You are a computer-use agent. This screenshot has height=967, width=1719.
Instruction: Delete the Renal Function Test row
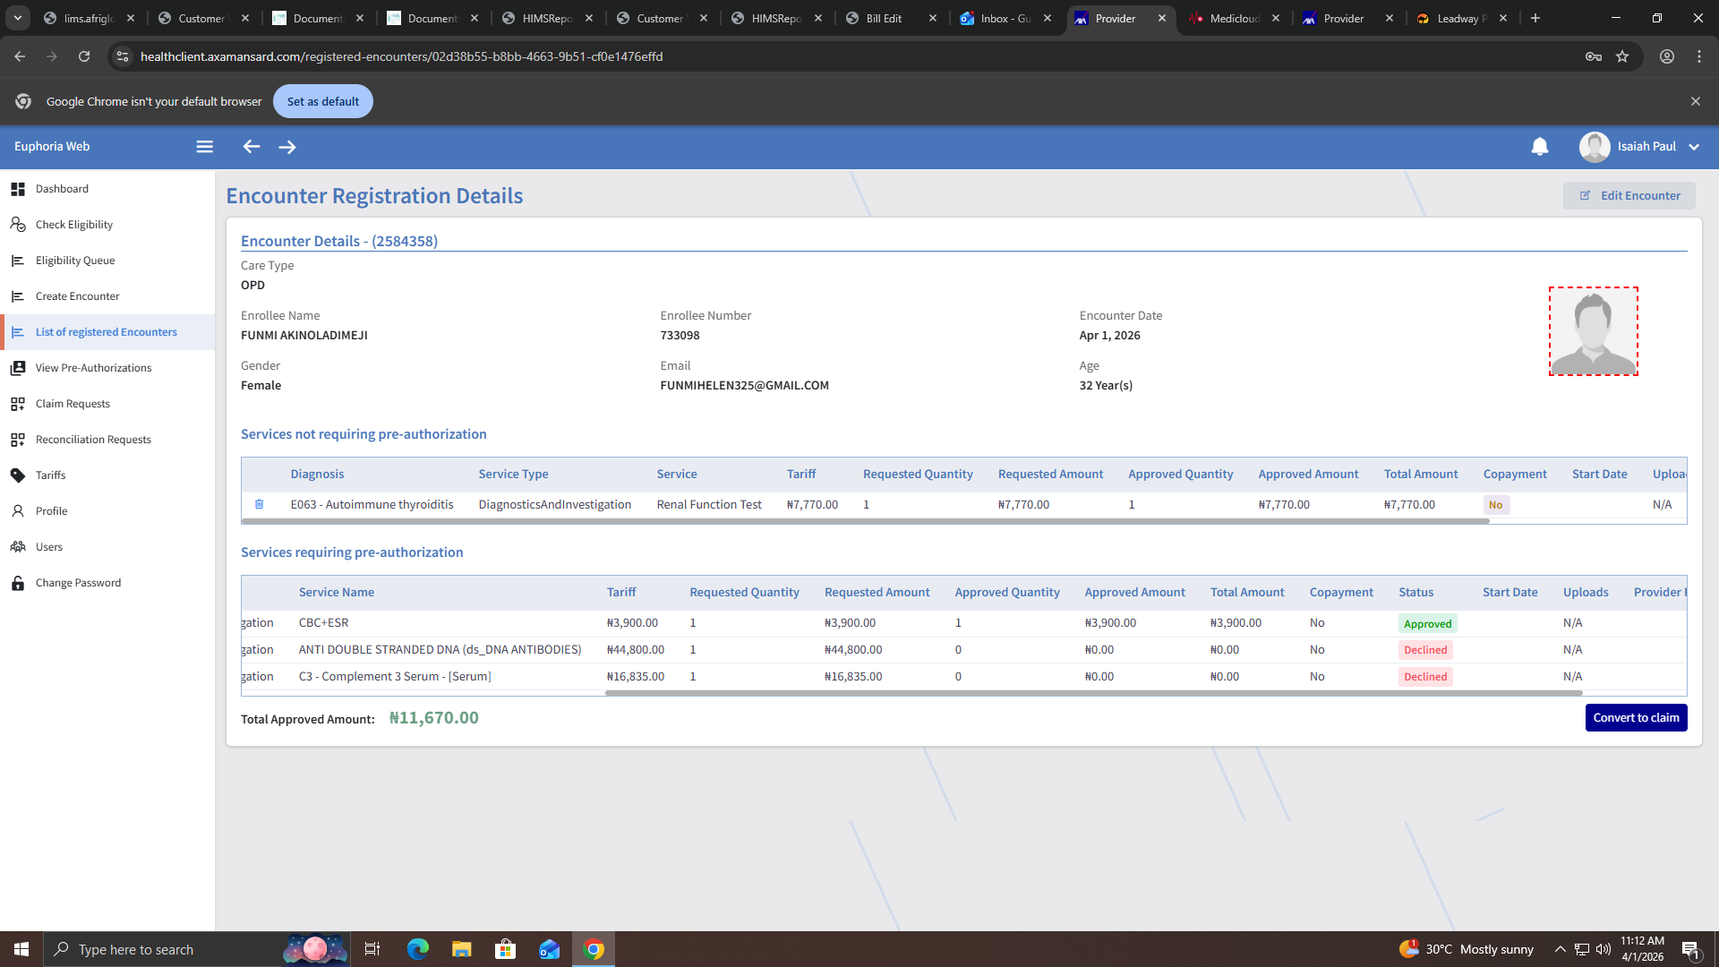260,504
